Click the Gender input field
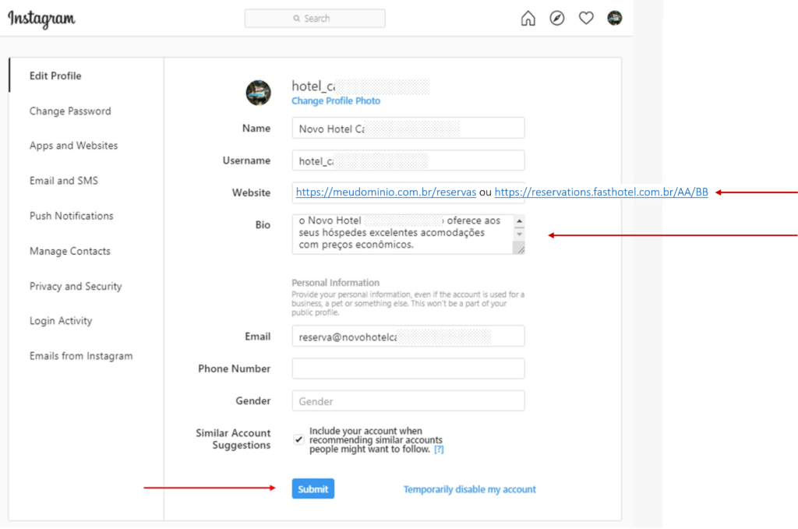 [408, 400]
